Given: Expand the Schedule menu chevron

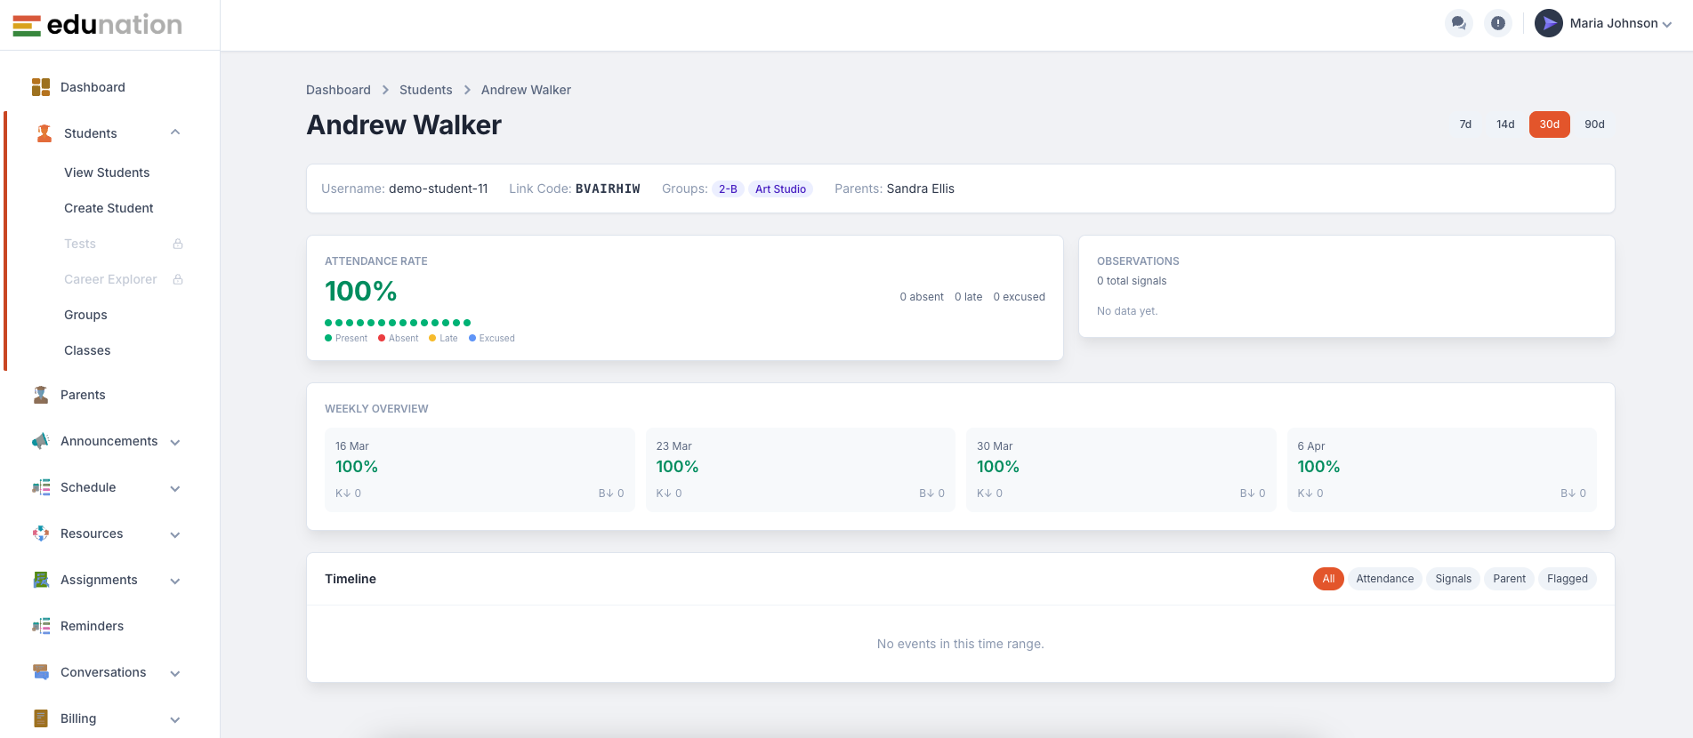Looking at the screenshot, I should point(175,488).
